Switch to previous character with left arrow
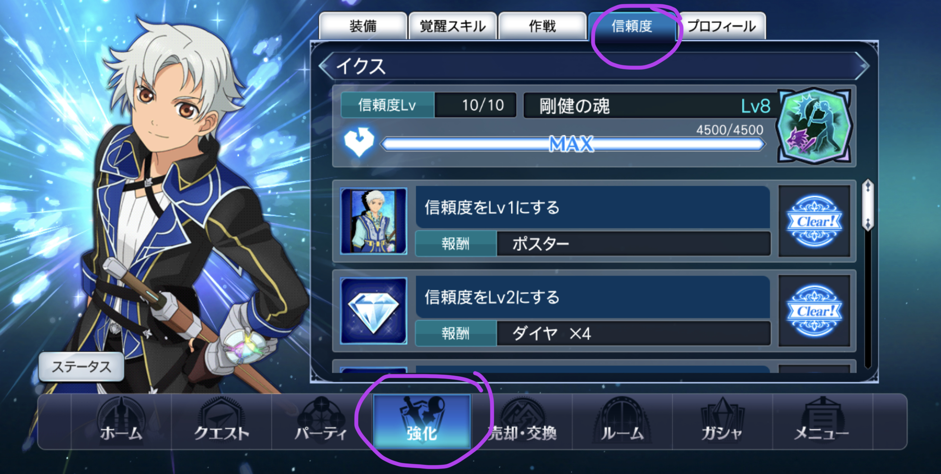 [327, 66]
